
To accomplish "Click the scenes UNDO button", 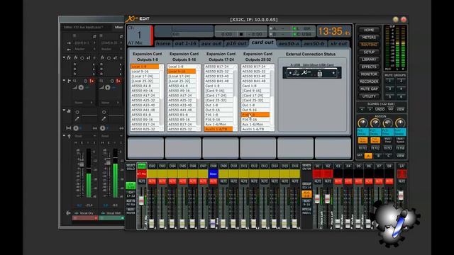I will click(380, 109).
